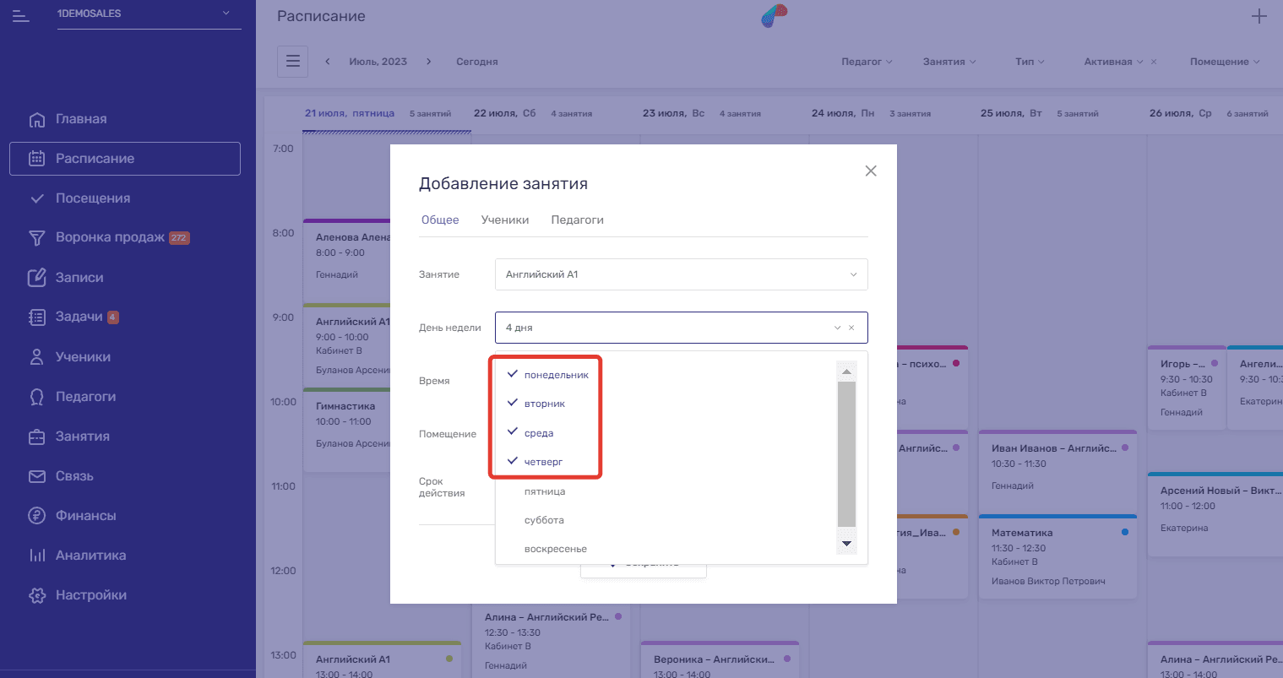Switch to the Ученики tab in dialog

(504, 220)
